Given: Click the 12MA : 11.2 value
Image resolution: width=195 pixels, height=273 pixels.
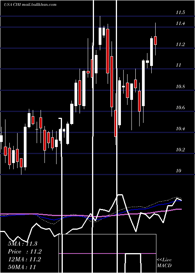Looking at the screenshot, I should [x=25, y=259].
